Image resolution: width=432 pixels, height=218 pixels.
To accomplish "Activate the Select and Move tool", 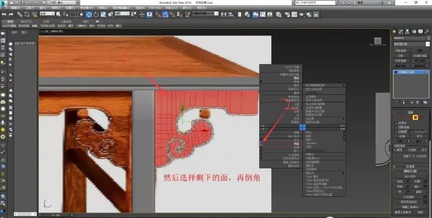I will click(89, 14).
